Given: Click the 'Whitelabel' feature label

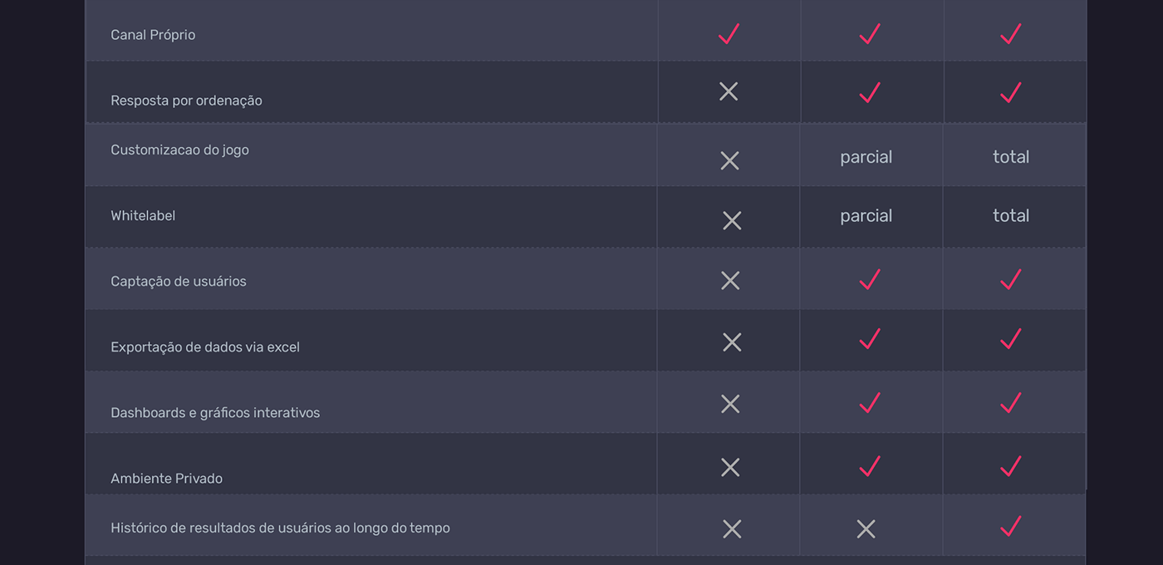Looking at the screenshot, I should point(143,216).
